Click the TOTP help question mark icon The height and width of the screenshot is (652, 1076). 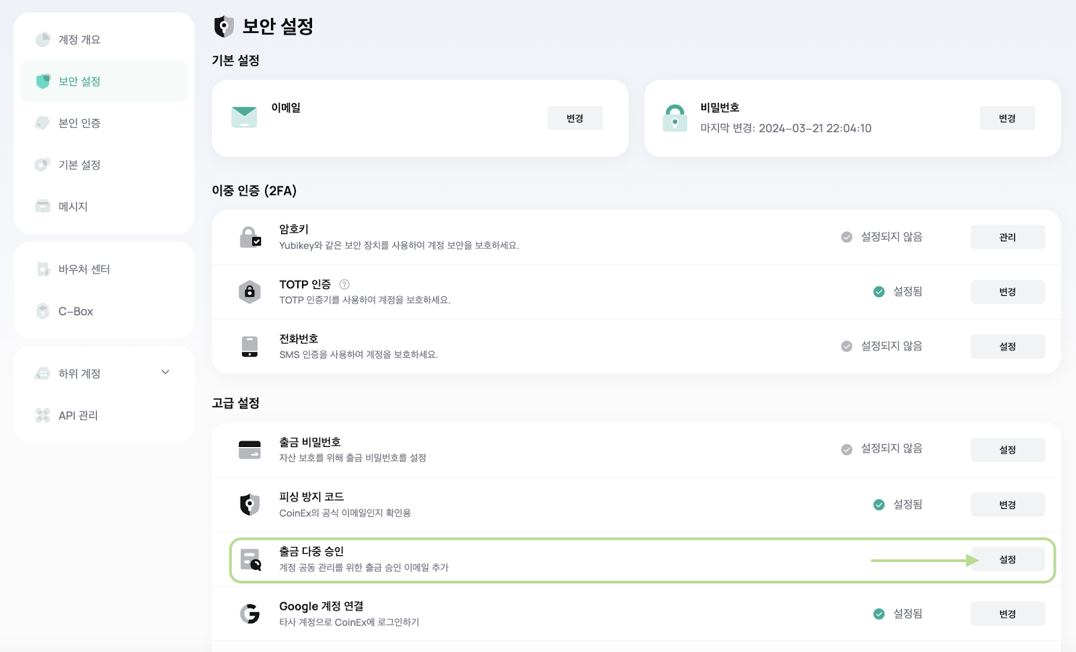coord(344,284)
